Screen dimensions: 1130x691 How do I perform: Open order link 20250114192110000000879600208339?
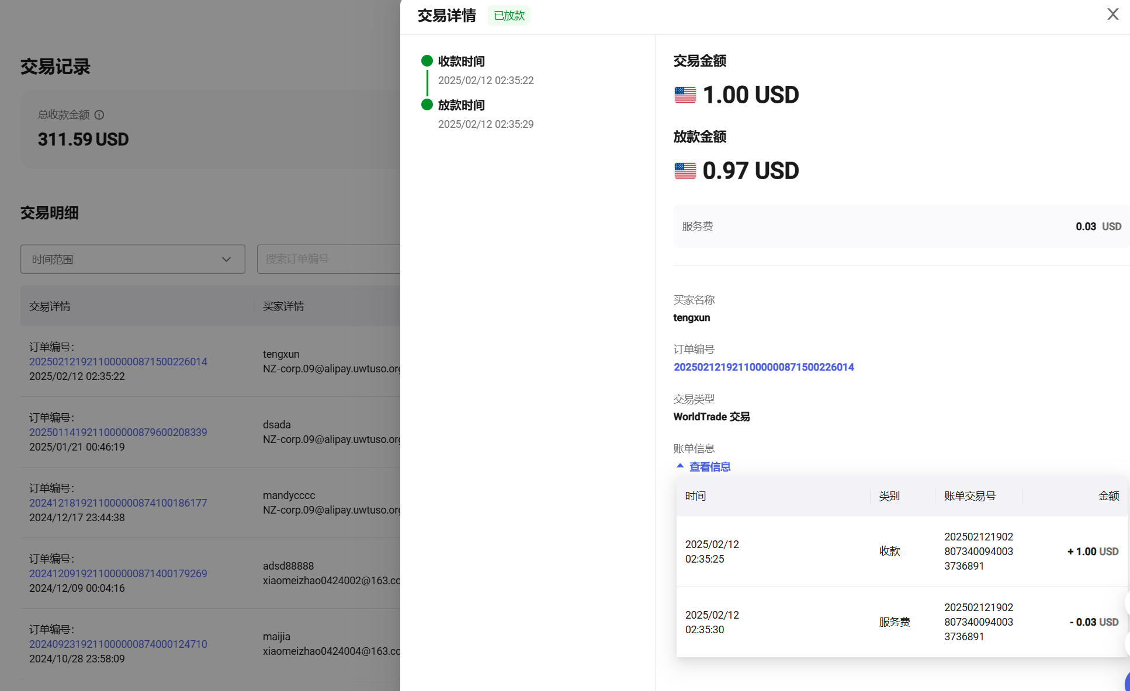coord(118,432)
